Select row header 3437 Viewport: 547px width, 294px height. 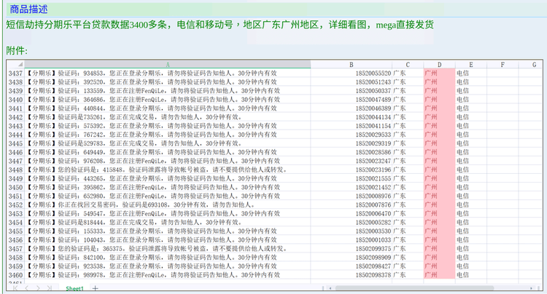tap(15, 73)
